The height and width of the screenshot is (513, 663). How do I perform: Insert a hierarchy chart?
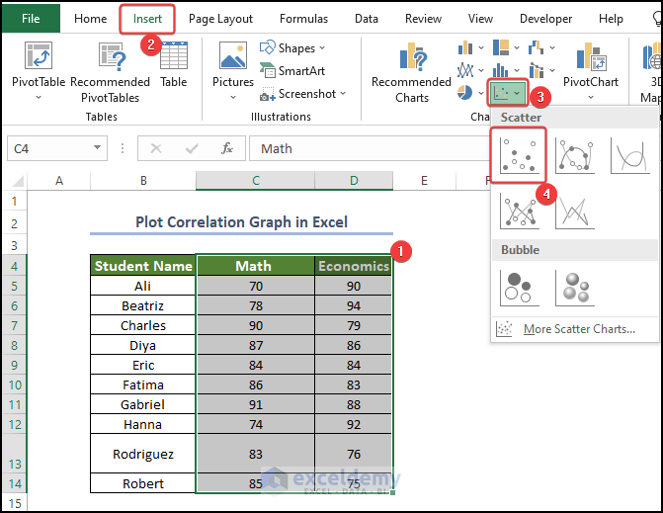pyautogui.click(x=501, y=47)
